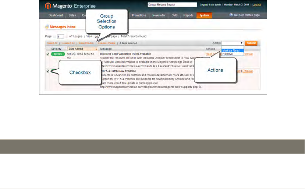Choose Mark as Read option
This screenshot has width=305, height=189.
pyautogui.click(x=233, y=50)
